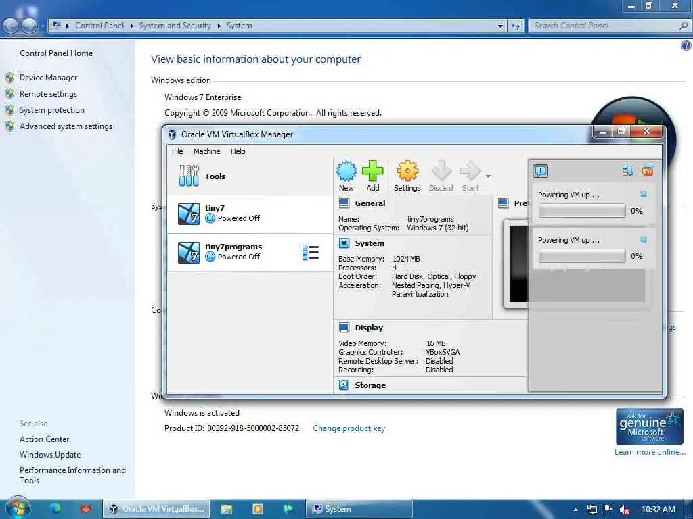Image resolution: width=693 pixels, height=519 pixels.
Task: Click the Display section header
Action: (369, 328)
